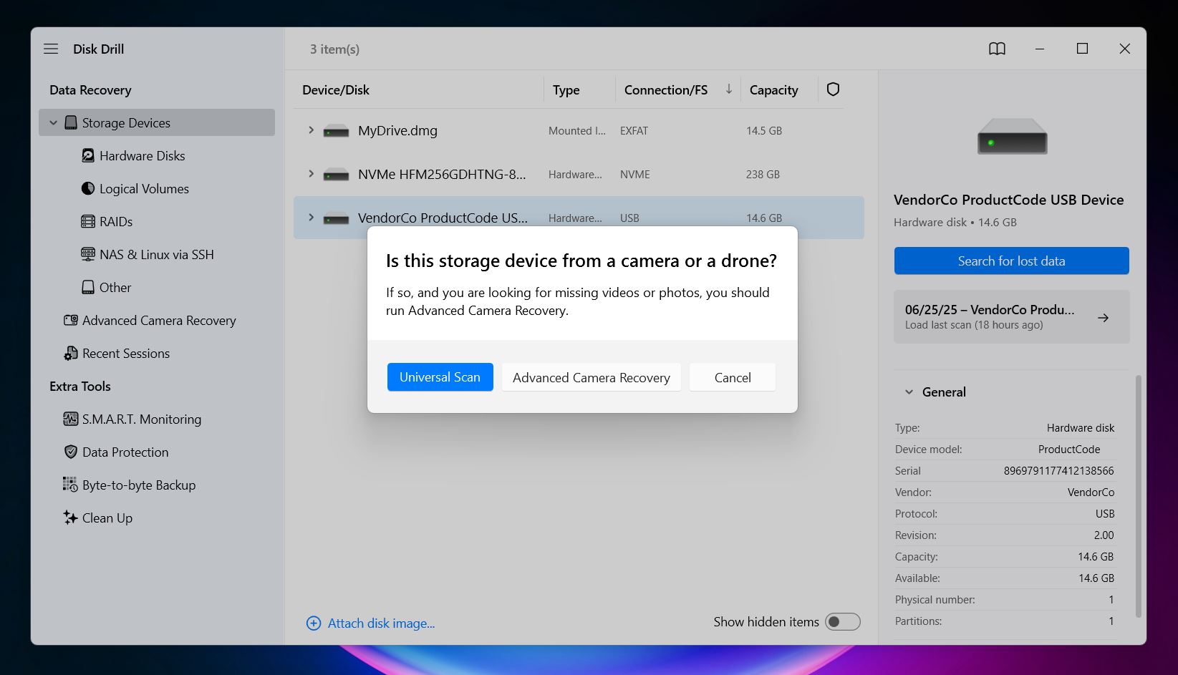Expand the VendorCo ProductCode row chevron
The width and height of the screenshot is (1178, 675).
(311, 218)
